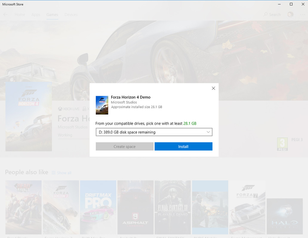
Task: Switch to the Games tab
Action: pos(52,15)
